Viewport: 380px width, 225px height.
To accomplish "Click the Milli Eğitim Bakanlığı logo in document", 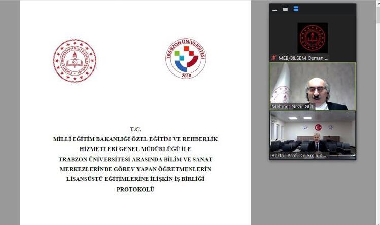I will pos(75,61).
